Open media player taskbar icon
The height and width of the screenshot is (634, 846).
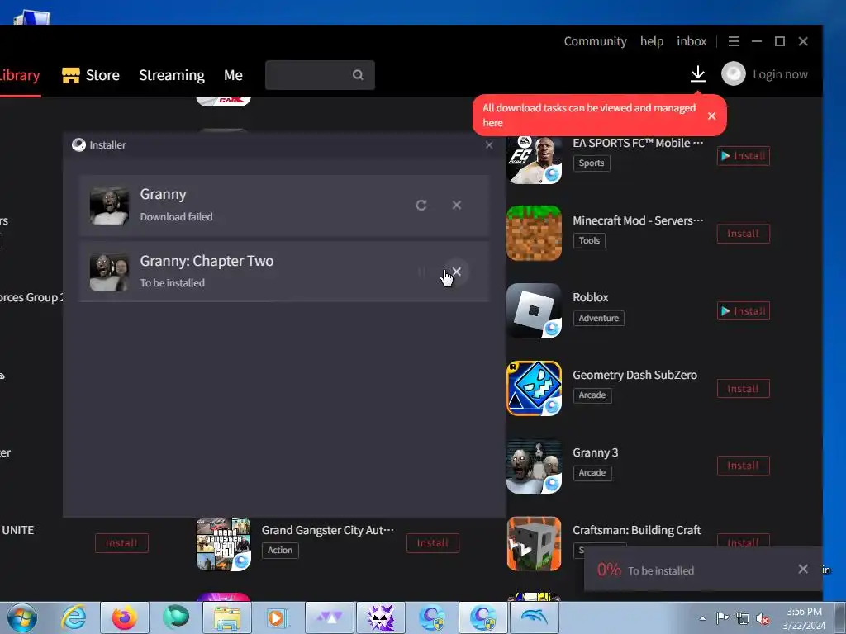click(x=278, y=617)
